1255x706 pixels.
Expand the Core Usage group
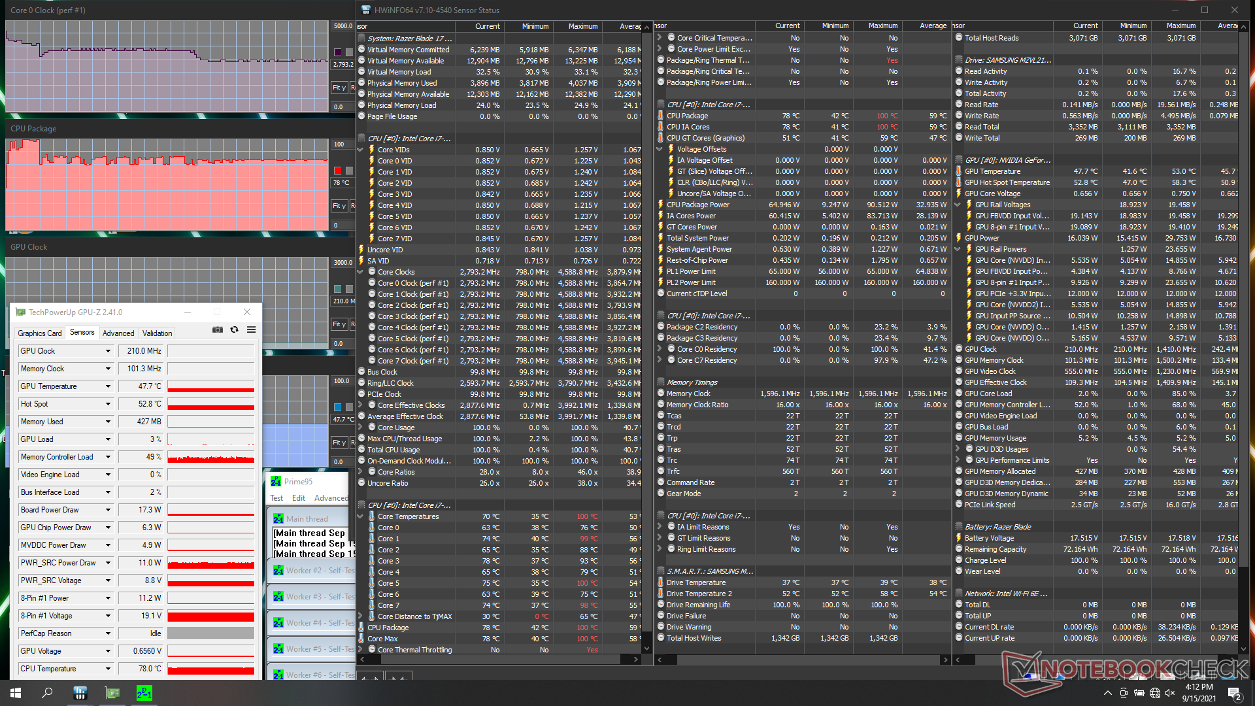tap(360, 428)
